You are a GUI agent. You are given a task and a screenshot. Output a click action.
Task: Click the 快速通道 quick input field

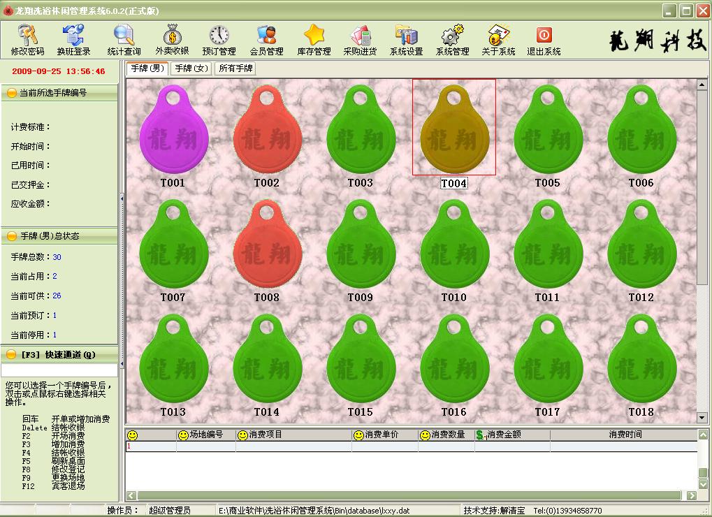(59, 370)
